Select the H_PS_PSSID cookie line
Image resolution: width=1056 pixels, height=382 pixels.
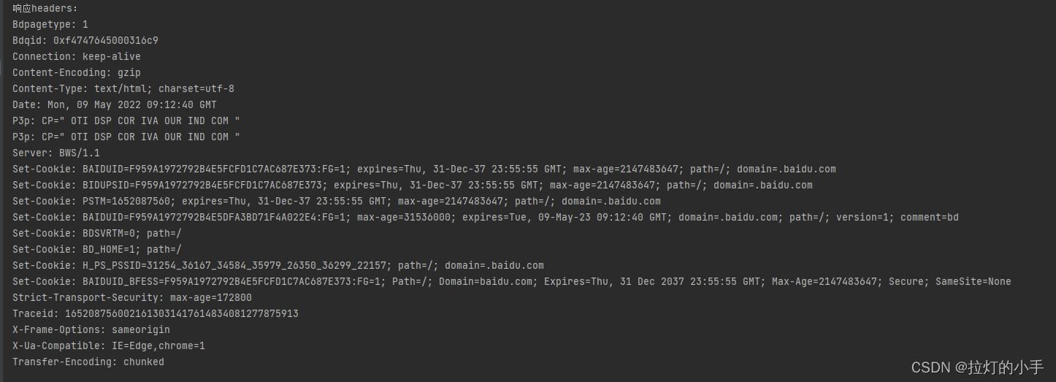coord(278,266)
